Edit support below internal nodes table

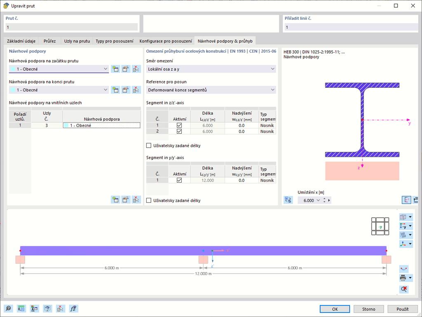(126, 200)
